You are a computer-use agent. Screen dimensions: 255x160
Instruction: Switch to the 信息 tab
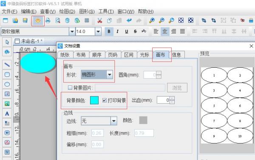click(x=176, y=55)
